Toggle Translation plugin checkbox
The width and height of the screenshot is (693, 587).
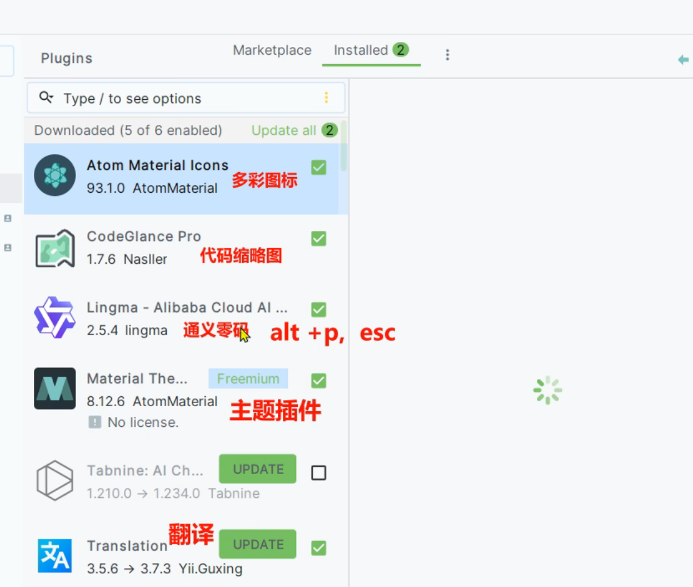(x=318, y=548)
